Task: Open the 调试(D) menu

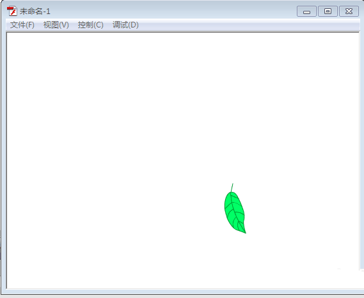Action: point(125,25)
